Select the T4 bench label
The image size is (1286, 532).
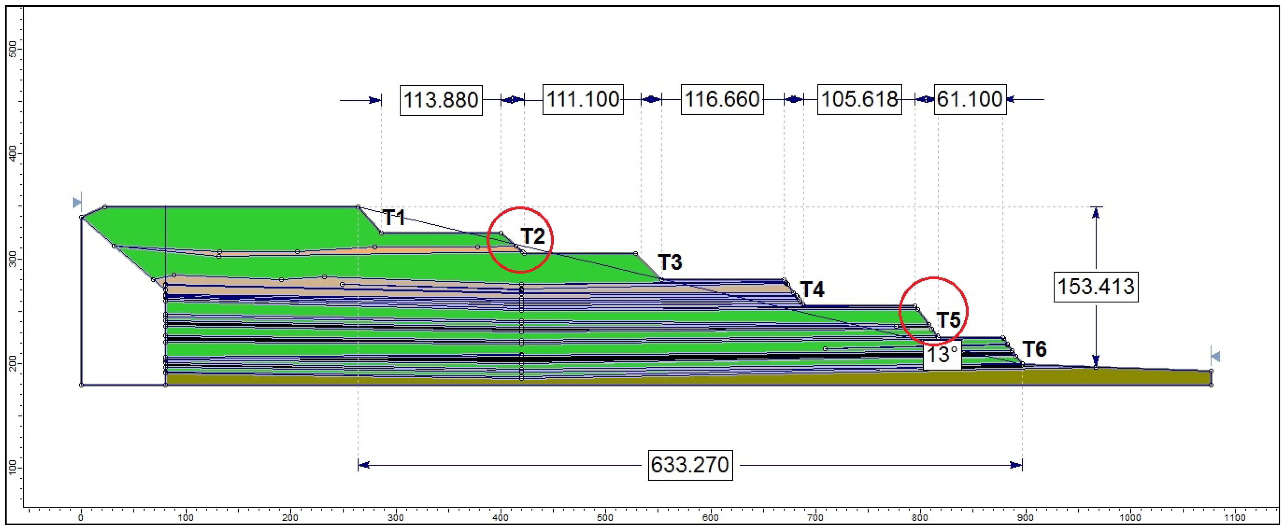coord(812,289)
